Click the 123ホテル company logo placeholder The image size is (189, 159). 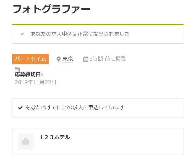[26, 141]
